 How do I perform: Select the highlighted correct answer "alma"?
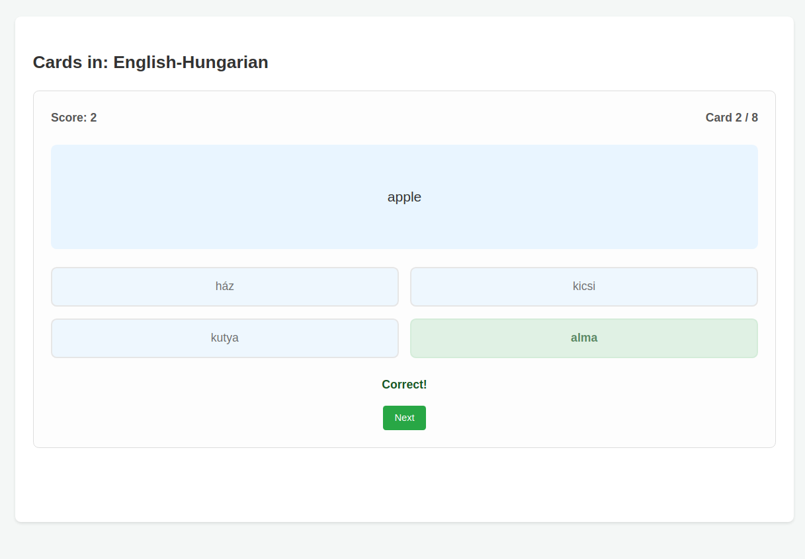(584, 338)
